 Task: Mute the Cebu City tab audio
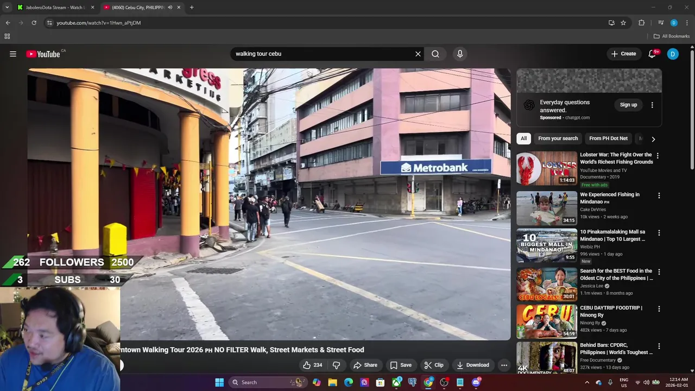click(170, 8)
